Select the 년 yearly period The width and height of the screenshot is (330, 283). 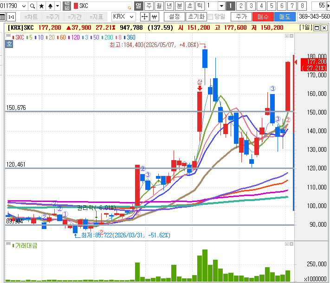(169, 6)
